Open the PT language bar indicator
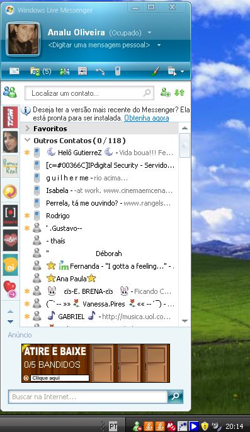 pos(113,426)
